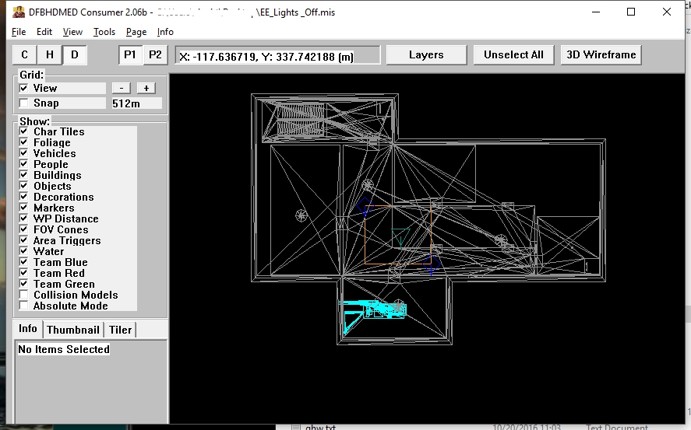Viewport: 691px width, 430px height.
Task: Toggle Char Tiles visibility
Action: click(24, 131)
